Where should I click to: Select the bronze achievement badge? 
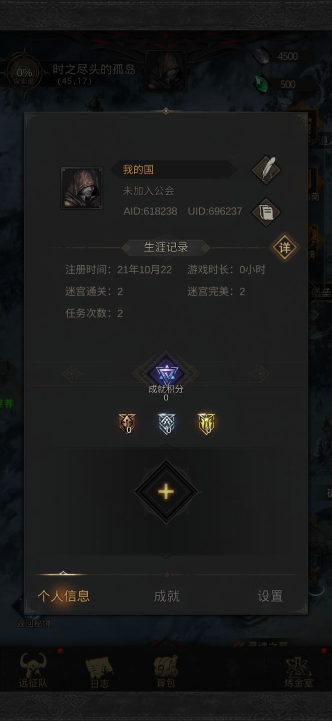[x=127, y=423]
